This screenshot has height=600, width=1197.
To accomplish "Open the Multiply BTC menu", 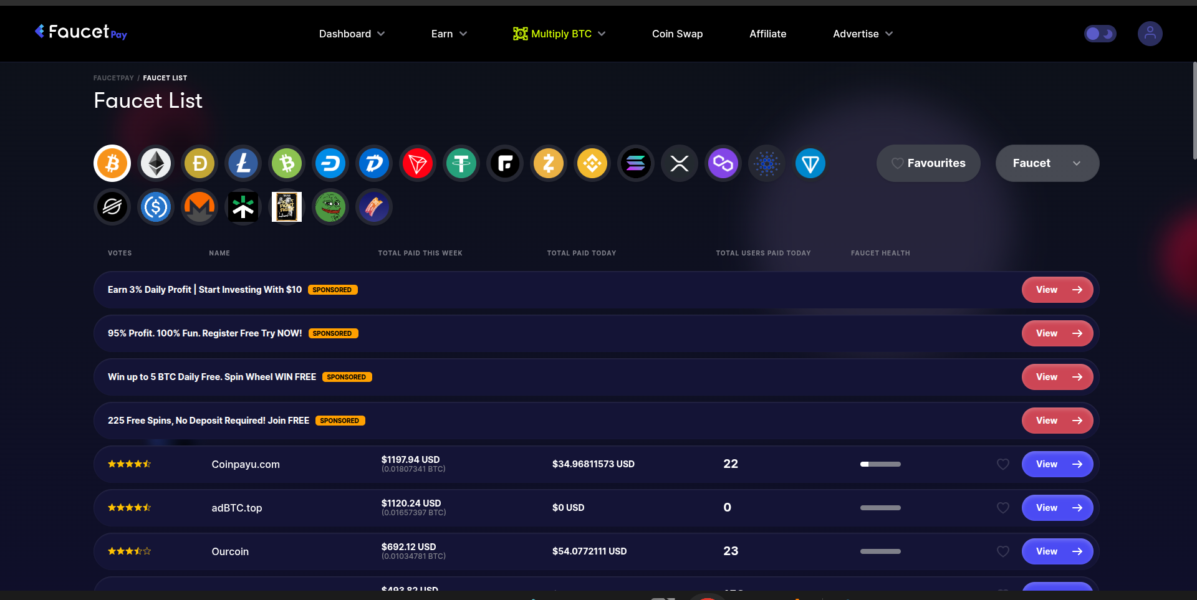I will (559, 34).
